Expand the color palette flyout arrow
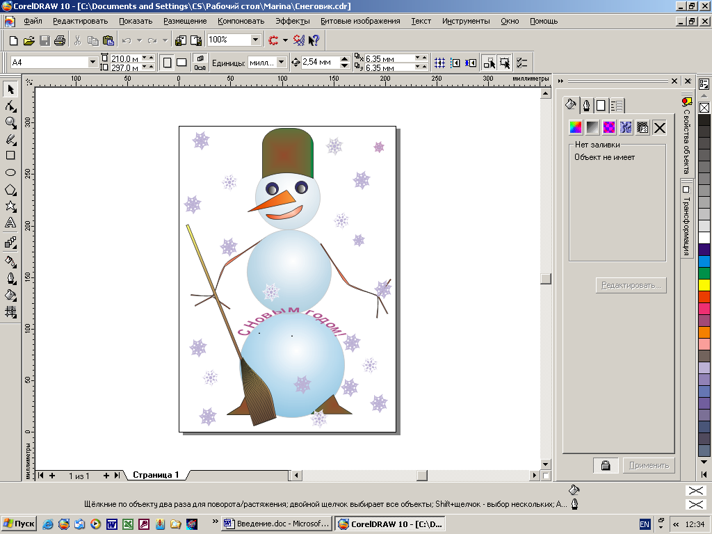 [704, 474]
